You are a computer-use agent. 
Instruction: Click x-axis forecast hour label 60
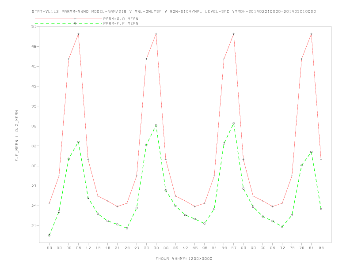[x=243, y=248]
